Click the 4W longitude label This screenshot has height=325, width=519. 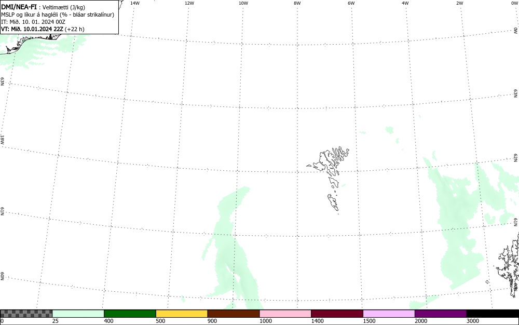point(405,3)
